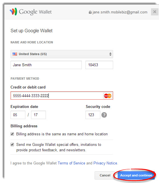Click the Accept and continue button
This screenshot has width=159, height=183.
pos(136,175)
